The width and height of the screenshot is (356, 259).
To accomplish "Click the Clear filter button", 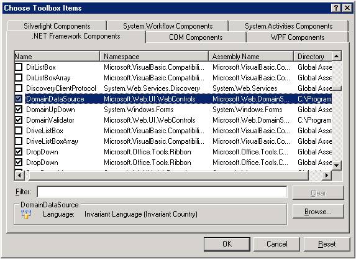I will [318, 193].
